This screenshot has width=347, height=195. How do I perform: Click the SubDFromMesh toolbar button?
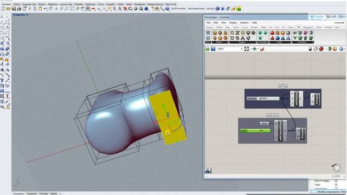[x=178, y=9]
